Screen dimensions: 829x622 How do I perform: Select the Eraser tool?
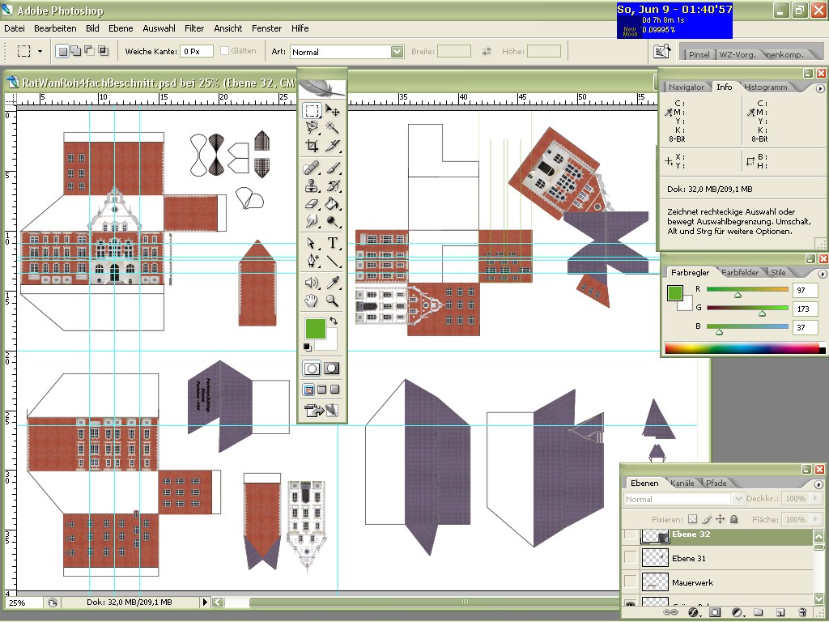(312, 203)
